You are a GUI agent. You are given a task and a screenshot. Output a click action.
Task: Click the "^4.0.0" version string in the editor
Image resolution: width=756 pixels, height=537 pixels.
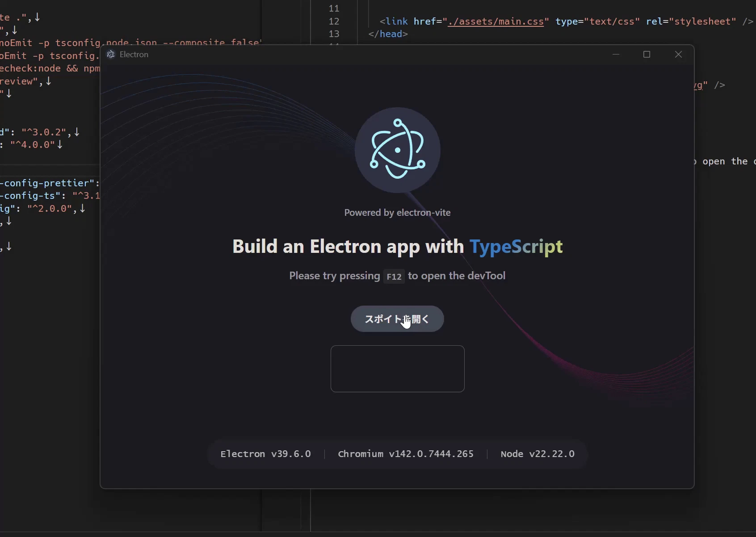[33, 145]
